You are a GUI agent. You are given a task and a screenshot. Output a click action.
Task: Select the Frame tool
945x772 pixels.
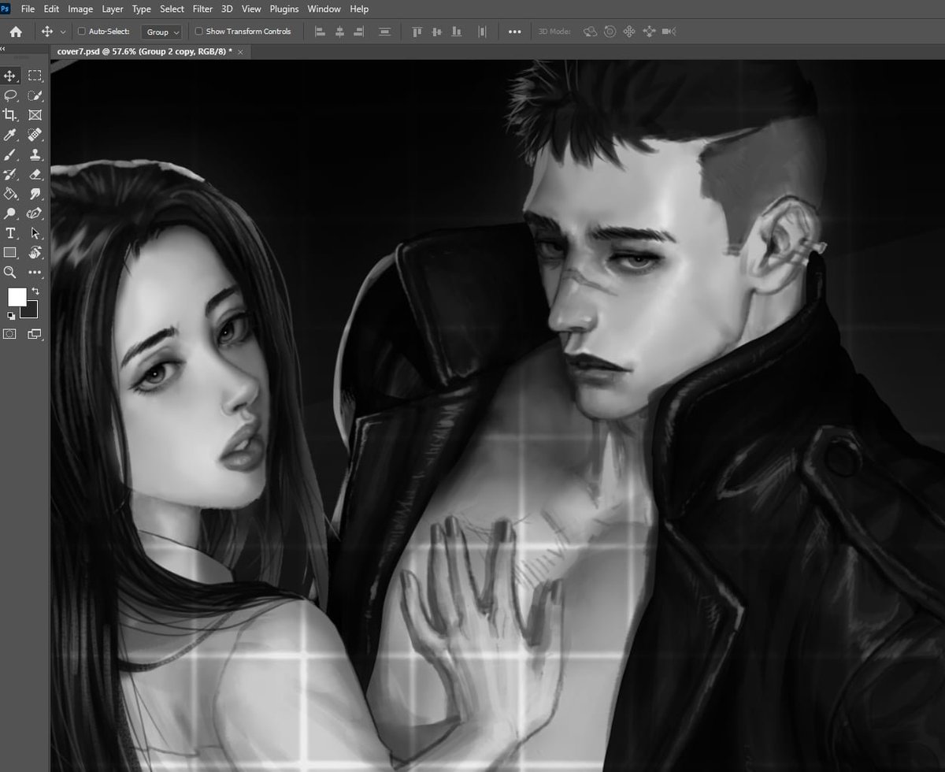click(x=35, y=115)
